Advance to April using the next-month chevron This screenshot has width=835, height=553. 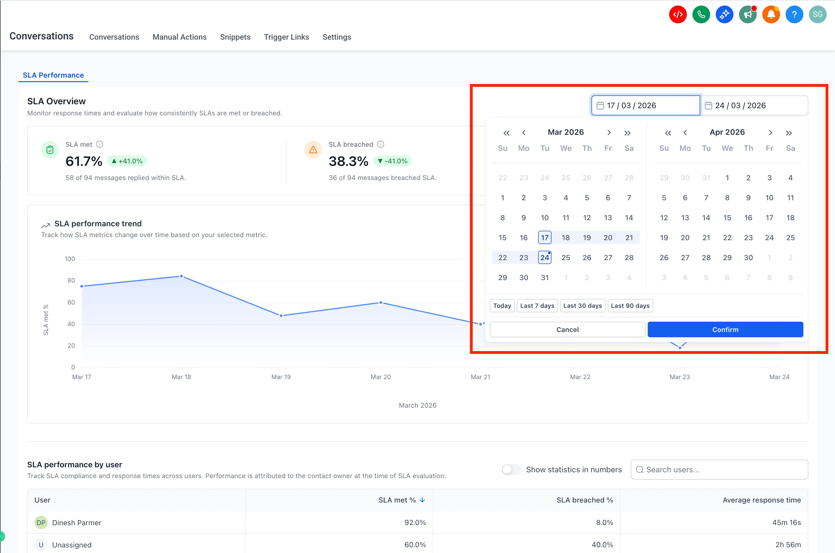click(609, 133)
